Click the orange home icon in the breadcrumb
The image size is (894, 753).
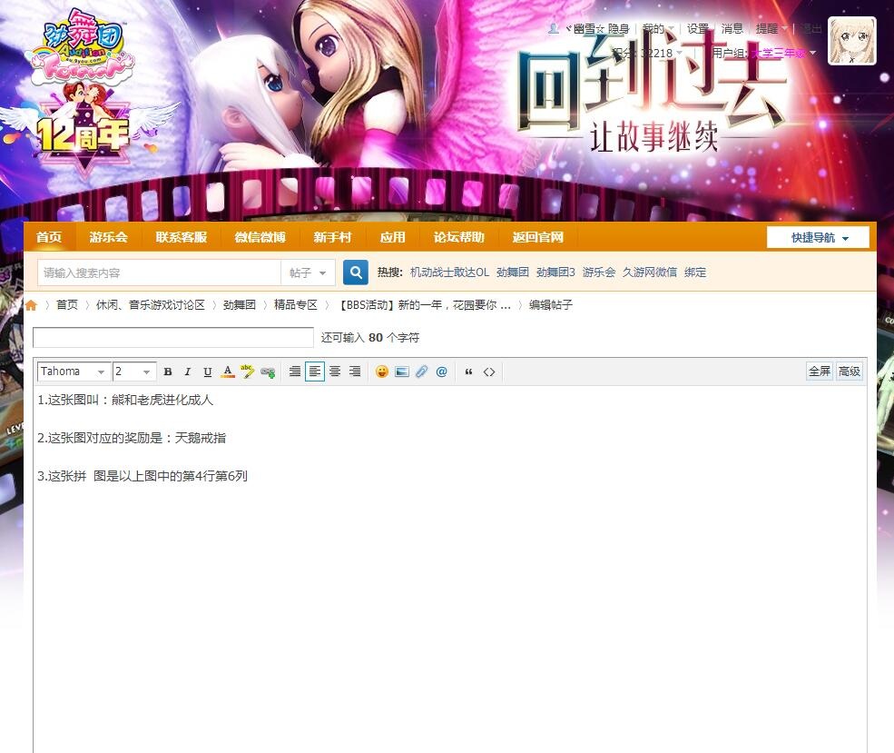pyautogui.click(x=32, y=305)
